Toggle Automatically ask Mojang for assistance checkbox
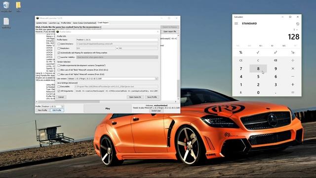Image resolution: width=316 pixels, height=178 pixels. coord(59,53)
